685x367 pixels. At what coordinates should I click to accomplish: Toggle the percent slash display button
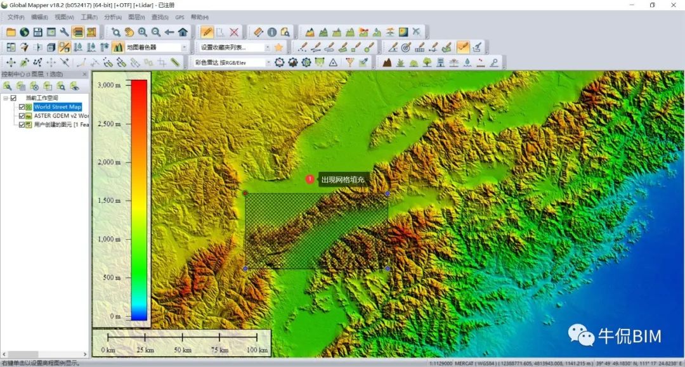(65, 47)
